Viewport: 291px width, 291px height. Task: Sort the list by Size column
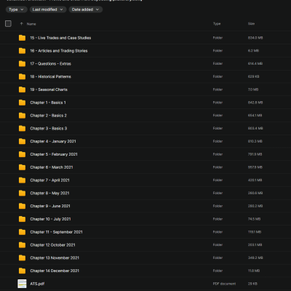tap(251, 24)
